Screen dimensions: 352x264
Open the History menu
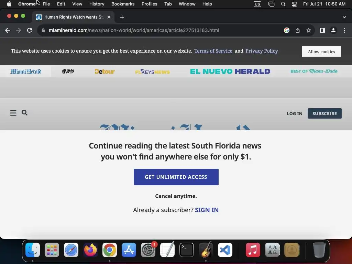[x=97, y=4]
